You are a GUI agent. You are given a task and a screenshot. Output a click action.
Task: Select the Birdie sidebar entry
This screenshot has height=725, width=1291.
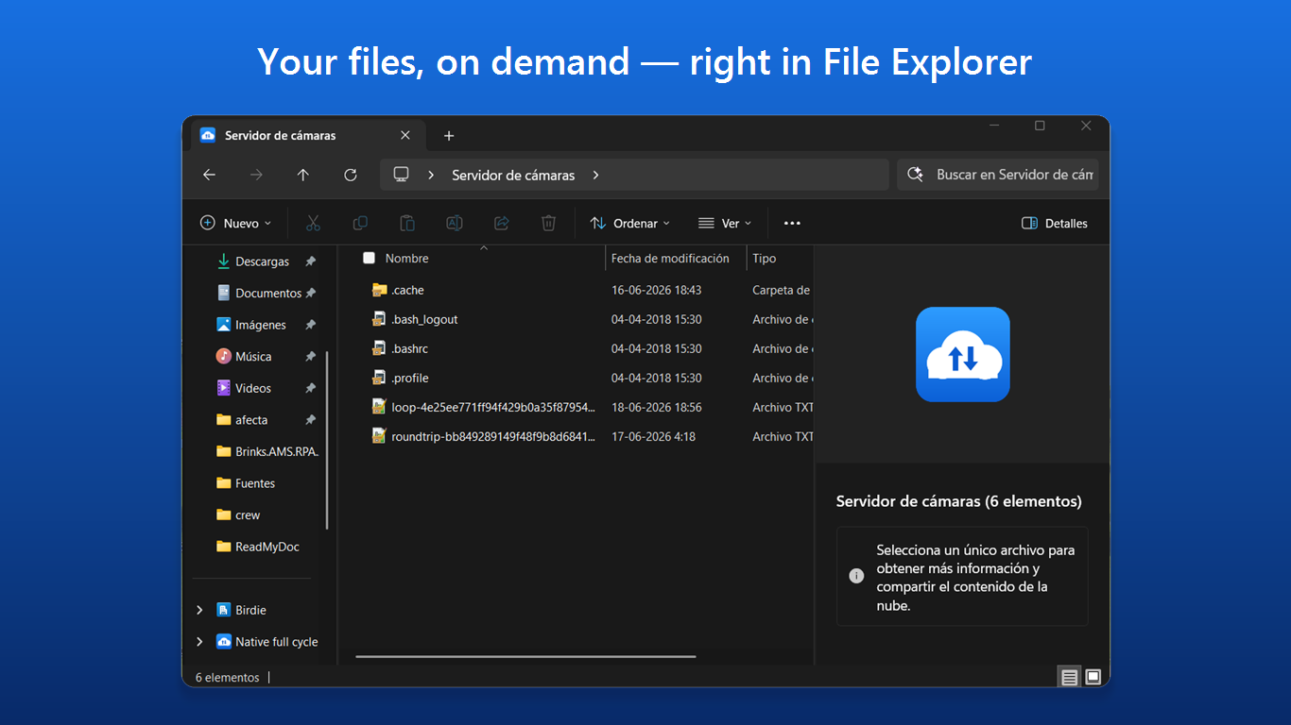[x=251, y=610]
